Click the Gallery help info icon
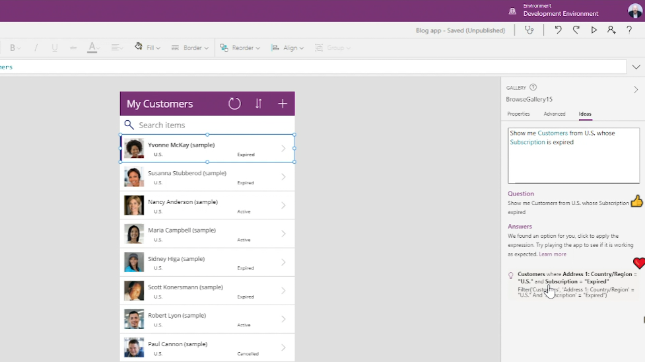645x362 pixels. coord(533,87)
